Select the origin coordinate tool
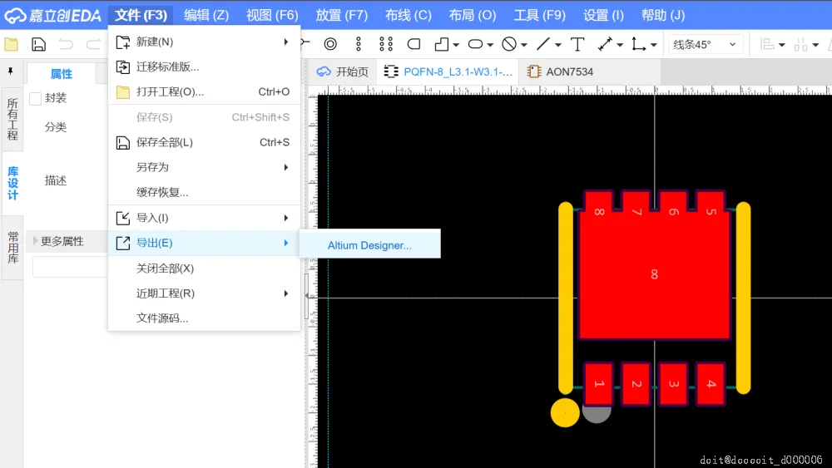 coord(638,44)
